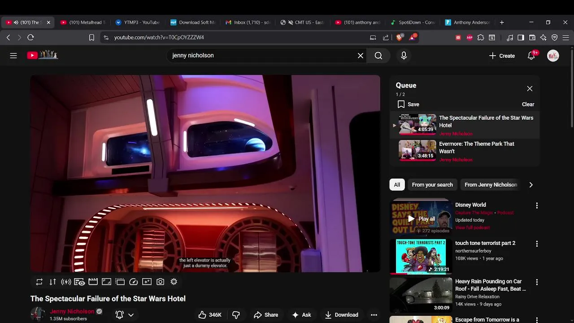The width and height of the screenshot is (574, 323).
Task: Select the All filter chip
Action: click(397, 185)
